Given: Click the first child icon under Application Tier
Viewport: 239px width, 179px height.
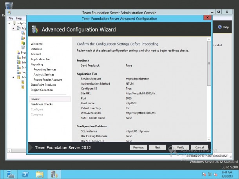Looking at the screenshot, I should [x=23, y=33].
